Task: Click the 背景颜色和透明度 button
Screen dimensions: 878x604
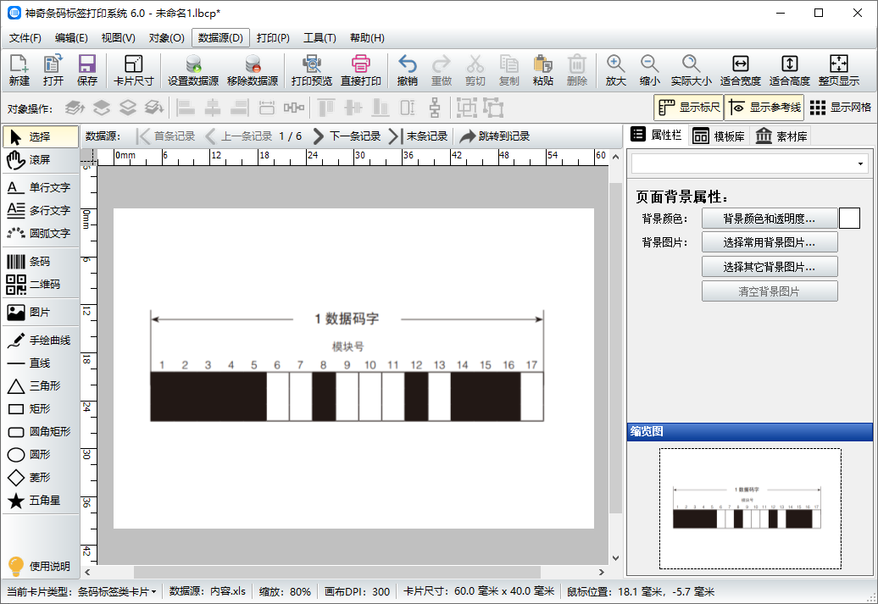Action: (770, 219)
